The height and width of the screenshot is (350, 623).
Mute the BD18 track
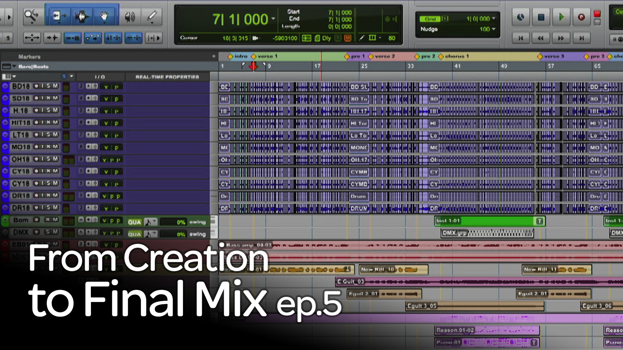pyautogui.click(x=55, y=86)
